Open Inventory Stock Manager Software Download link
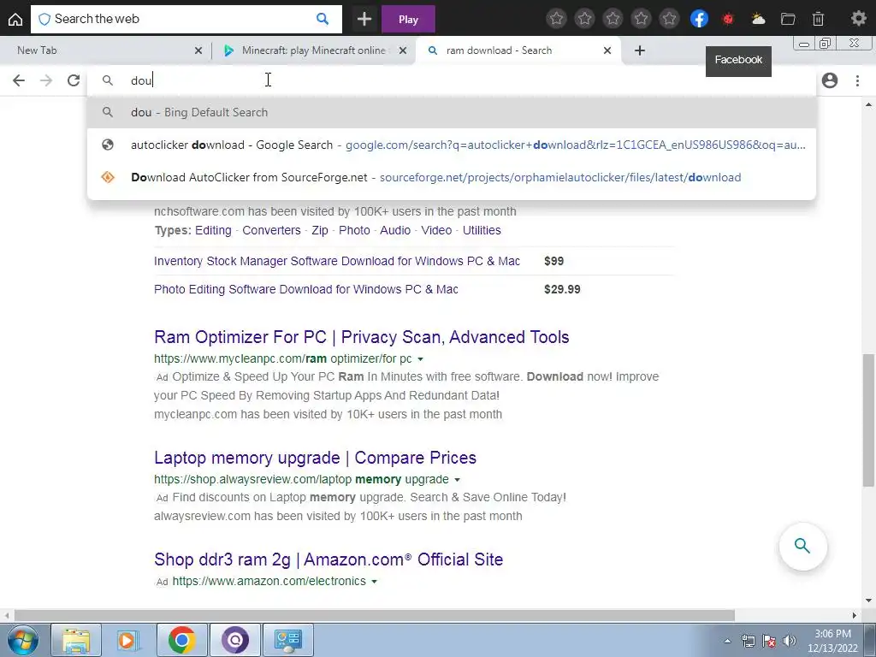The height and width of the screenshot is (657, 876). [337, 261]
